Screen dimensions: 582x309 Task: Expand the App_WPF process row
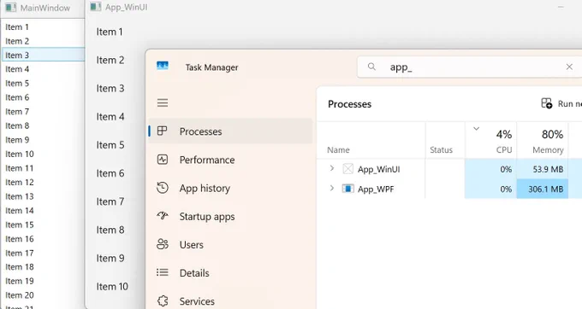click(332, 189)
